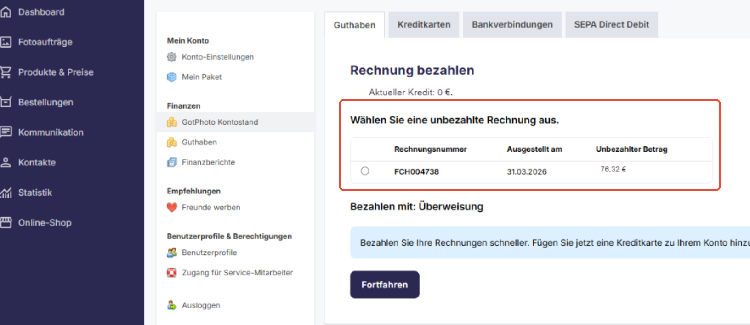Image resolution: width=750 pixels, height=325 pixels.
Task: Click the Rechnungsnummer column header
Action: click(x=430, y=149)
